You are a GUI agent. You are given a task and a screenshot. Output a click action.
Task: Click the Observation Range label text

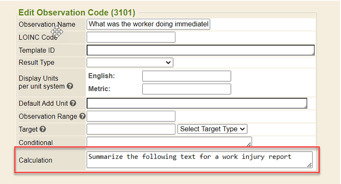[48, 117]
